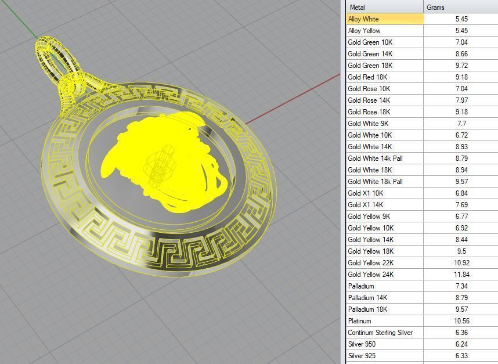Viewport: 498px width, 364px height.
Task: Click the 8.66 grams value
Action: [x=461, y=53]
